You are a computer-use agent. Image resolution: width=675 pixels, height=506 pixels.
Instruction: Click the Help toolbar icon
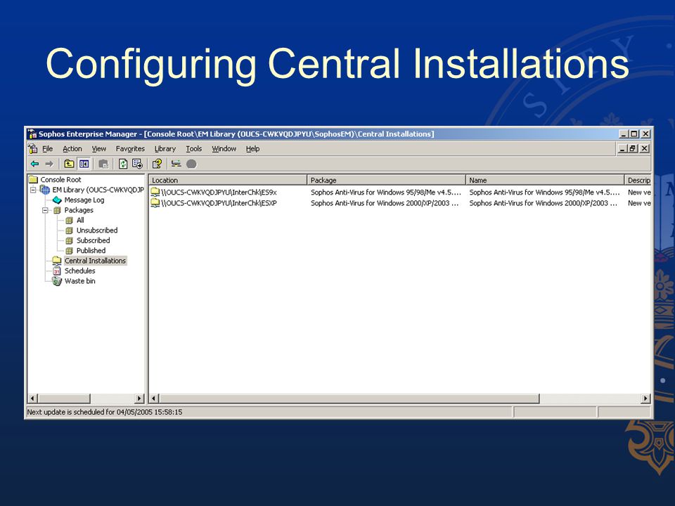[x=157, y=164]
